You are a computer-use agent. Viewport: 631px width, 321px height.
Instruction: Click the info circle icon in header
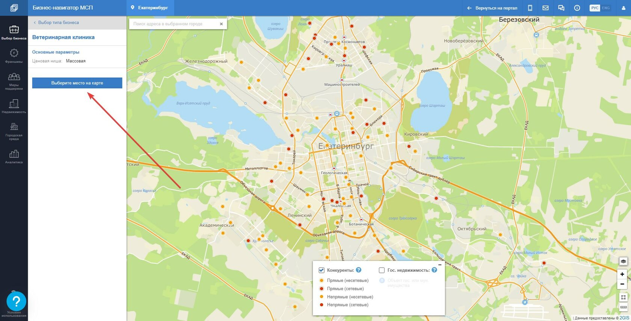click(577, 8)
